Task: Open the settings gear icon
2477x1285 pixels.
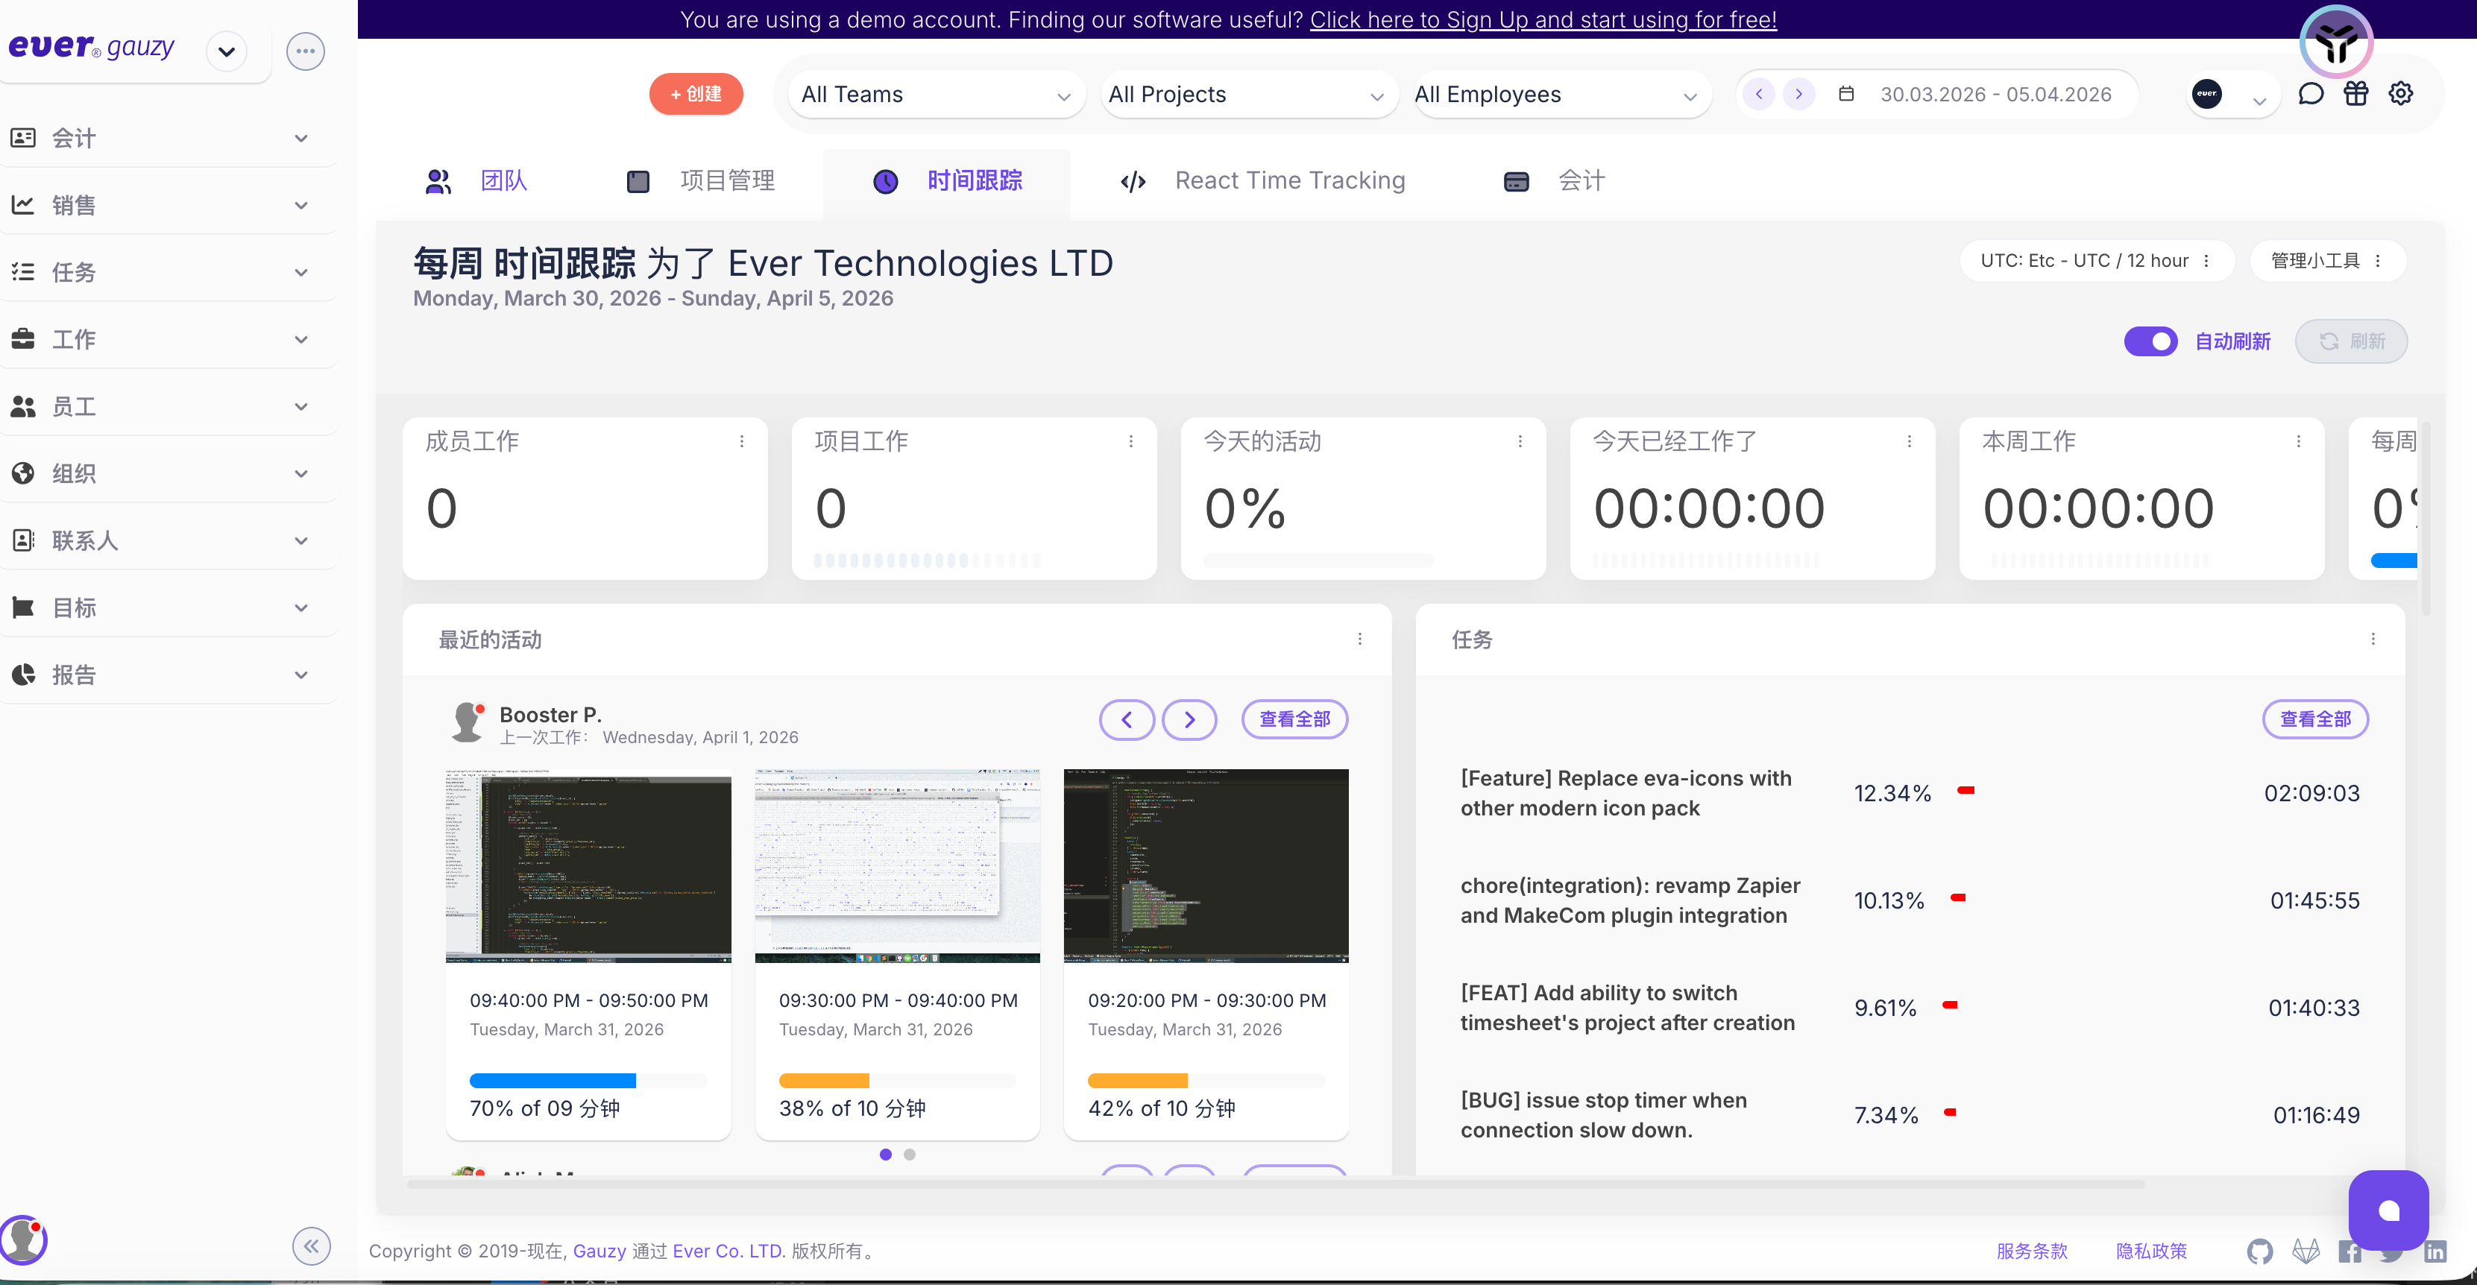Action: click(2401, 94)
